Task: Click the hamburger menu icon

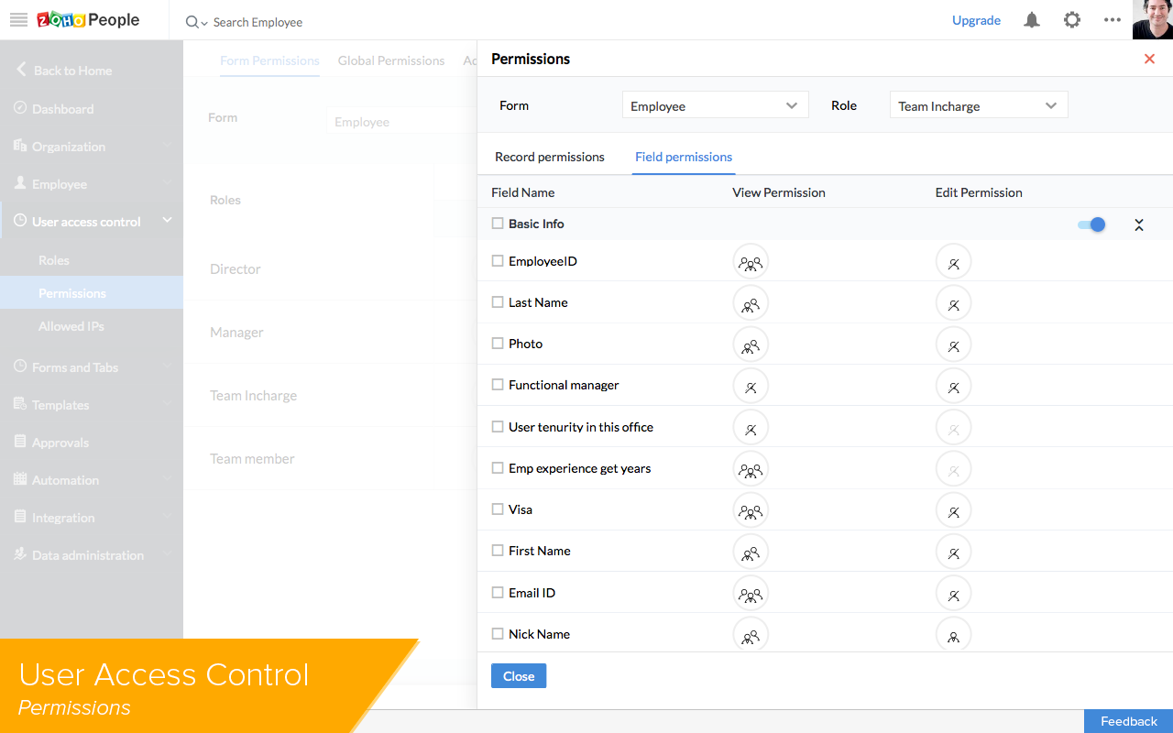Action: pos(18,20)
